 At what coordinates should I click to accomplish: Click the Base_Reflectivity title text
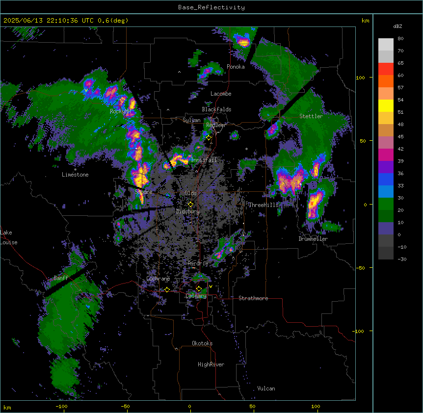pyautogui.click(x=211, y=7)
